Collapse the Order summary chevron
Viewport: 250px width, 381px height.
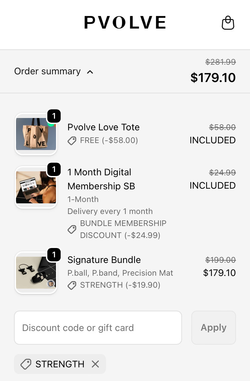pos(90,72)
